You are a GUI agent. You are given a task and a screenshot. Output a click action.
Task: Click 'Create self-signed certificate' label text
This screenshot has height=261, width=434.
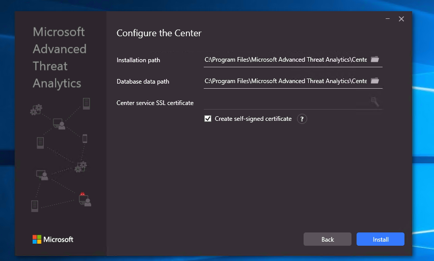tap(253, 119)
